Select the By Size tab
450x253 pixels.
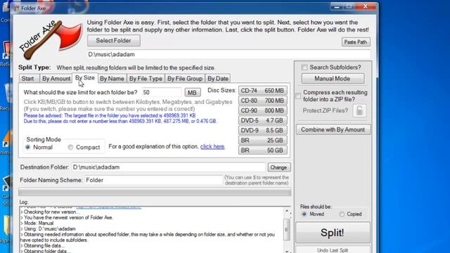tap(85, 78)
